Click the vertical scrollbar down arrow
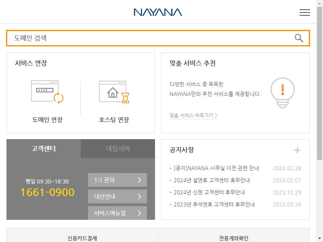Screen dimensions: 323x242 319,239
